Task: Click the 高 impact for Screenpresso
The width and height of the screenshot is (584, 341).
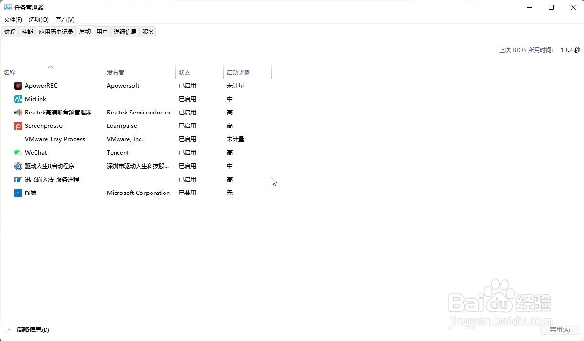Action: 230,126
